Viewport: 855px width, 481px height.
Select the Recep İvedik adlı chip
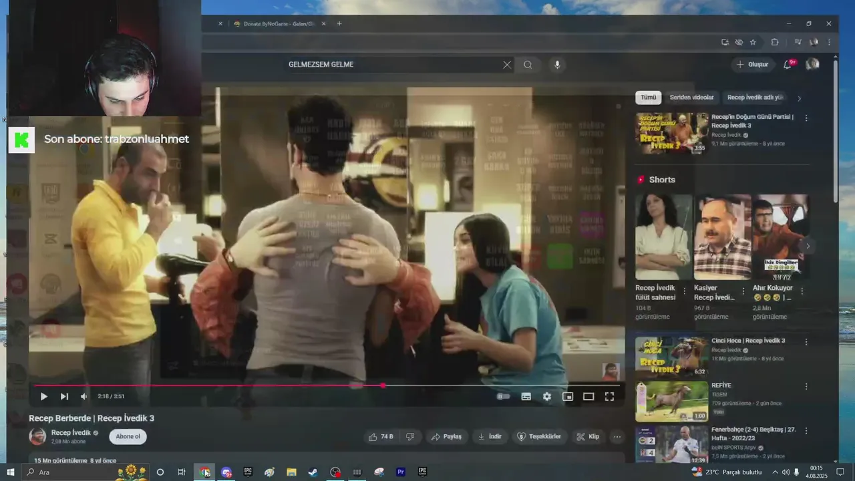pyautogui.click(x=755, y=98)
